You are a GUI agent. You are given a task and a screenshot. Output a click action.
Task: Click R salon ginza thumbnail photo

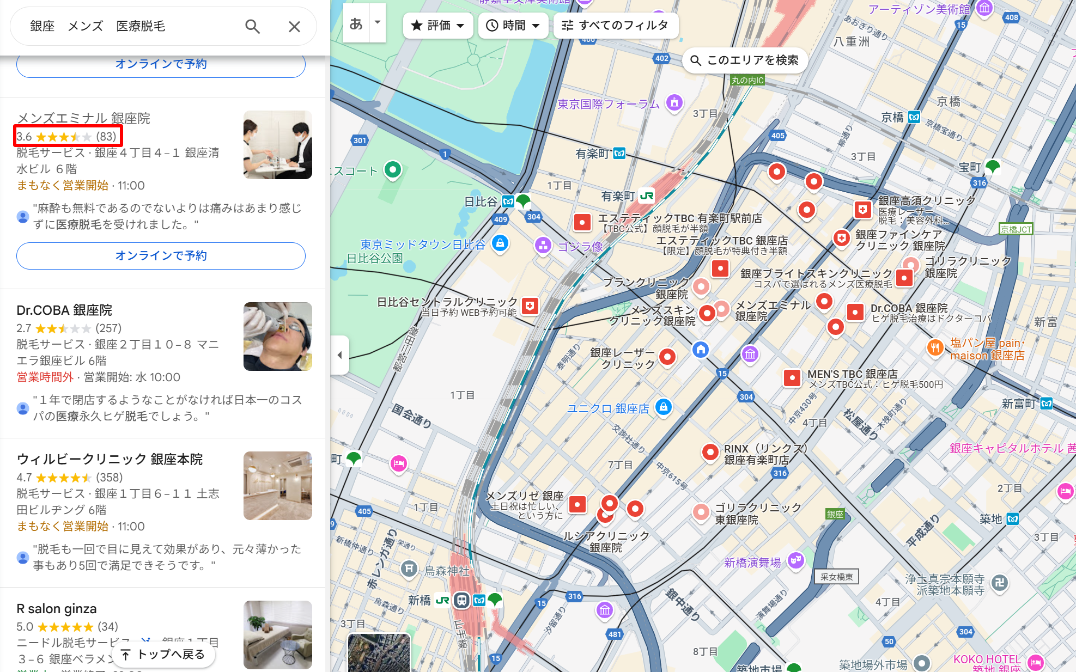coord(278,635)
